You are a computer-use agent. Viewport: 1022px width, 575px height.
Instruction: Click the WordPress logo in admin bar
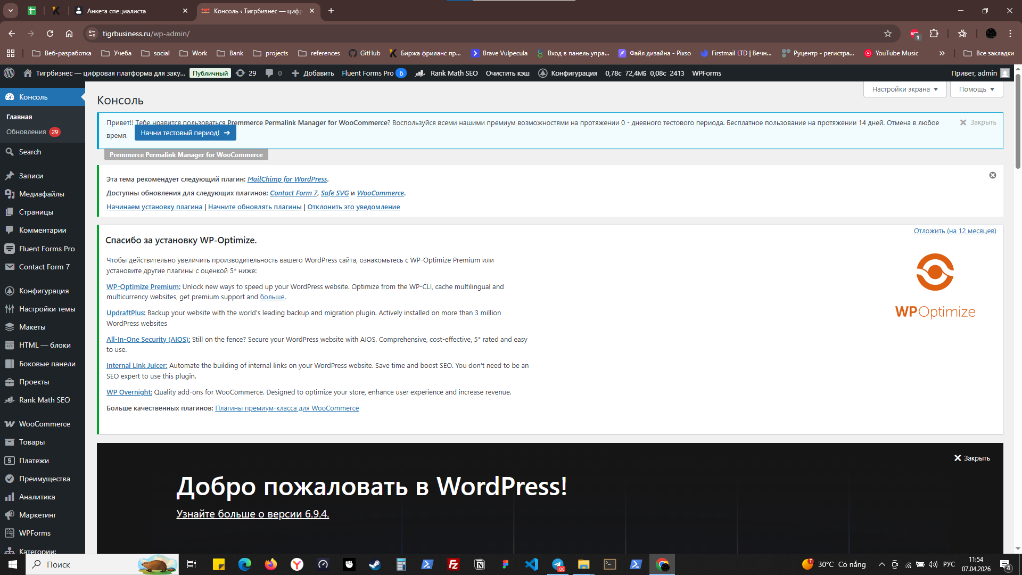[9, 73]
